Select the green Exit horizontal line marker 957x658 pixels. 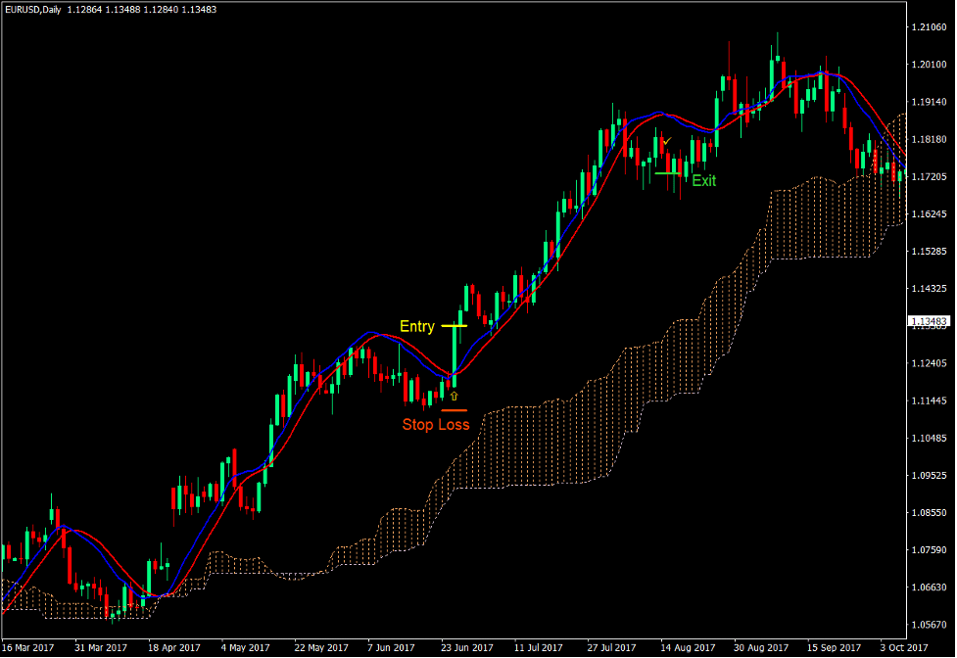pyautogui.click(x=670, y=173)
